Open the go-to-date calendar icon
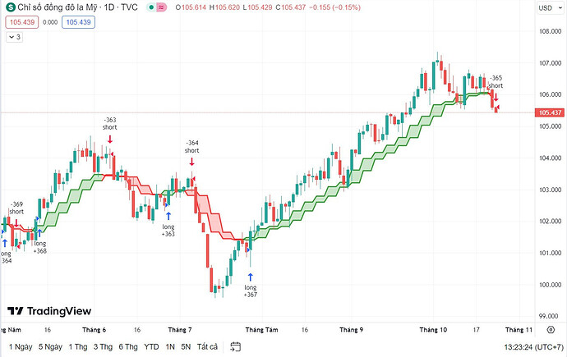567x357 pixels. click(235, 347)
